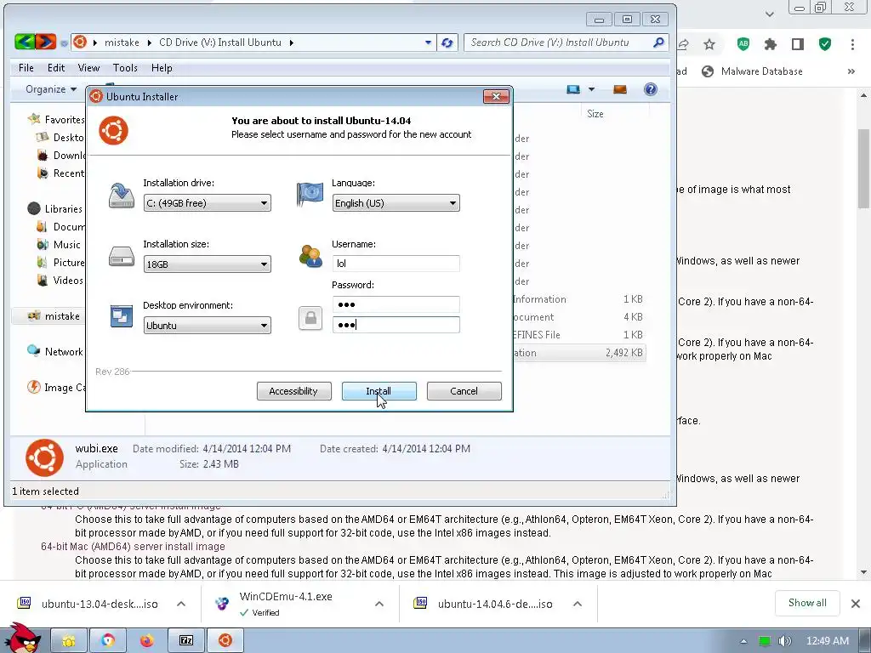
Task: Open the Malware Database bookmark
Action: pos(753,71)
